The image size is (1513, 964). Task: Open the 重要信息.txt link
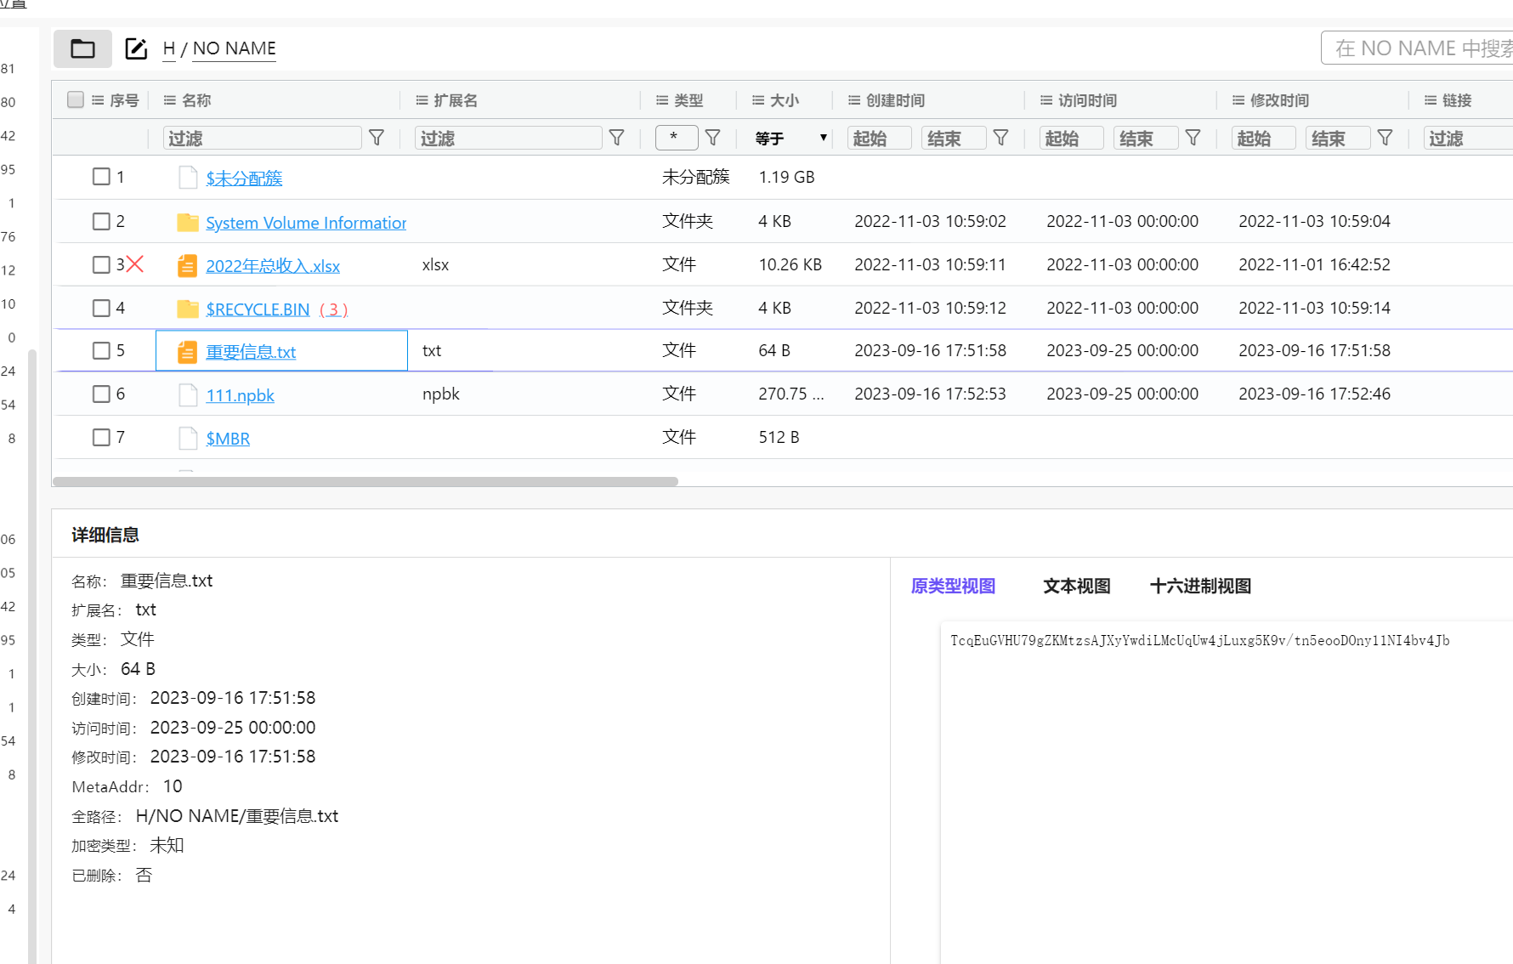(x=251, y=352)
